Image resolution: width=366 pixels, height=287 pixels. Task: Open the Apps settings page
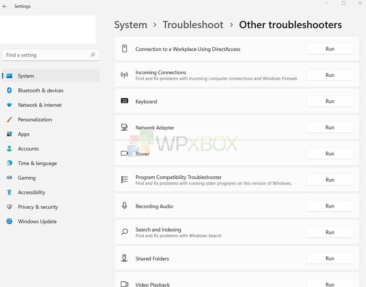coord(51,134)
